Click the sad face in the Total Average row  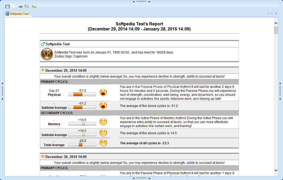pyautogui.click(x=103, y=143)
